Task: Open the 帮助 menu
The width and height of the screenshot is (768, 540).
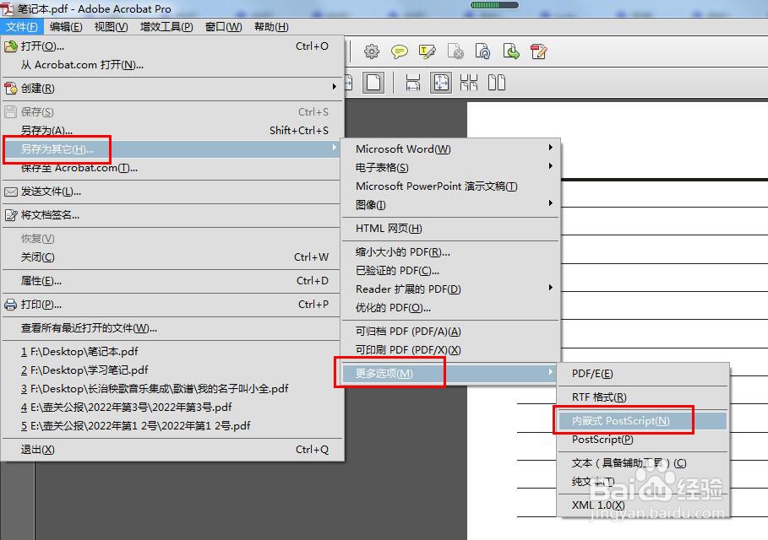Action: (x=270, y=26)
